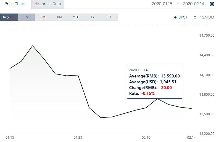216x142 pixels.
Task: Choose the 1Y time range
Action: (93, 17)
